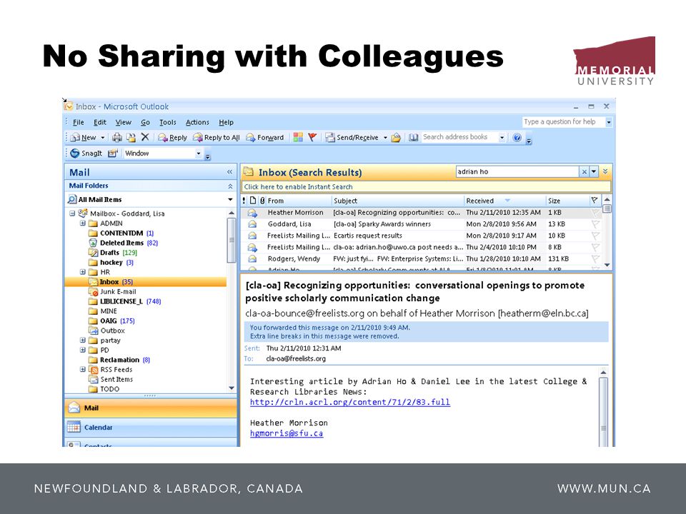Open the search options dropdown beside adrian ho
Screen dimensions: 686x514
click(594, 172)
